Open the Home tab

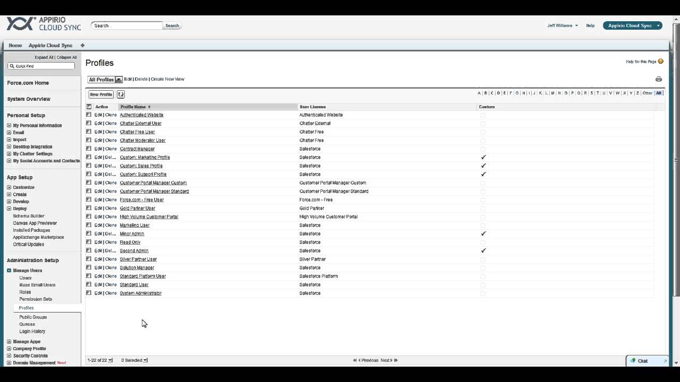[15, 46]
